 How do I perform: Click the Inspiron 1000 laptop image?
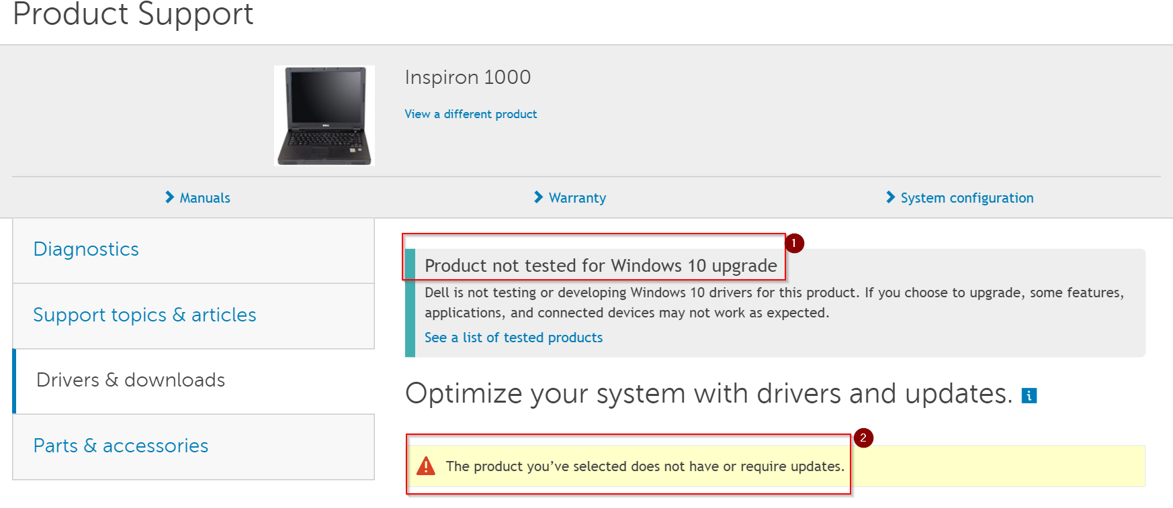click(x=324, y=115)
